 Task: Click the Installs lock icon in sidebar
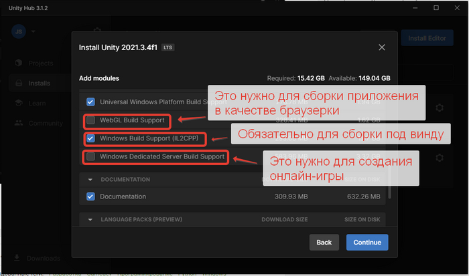(18, 84)
